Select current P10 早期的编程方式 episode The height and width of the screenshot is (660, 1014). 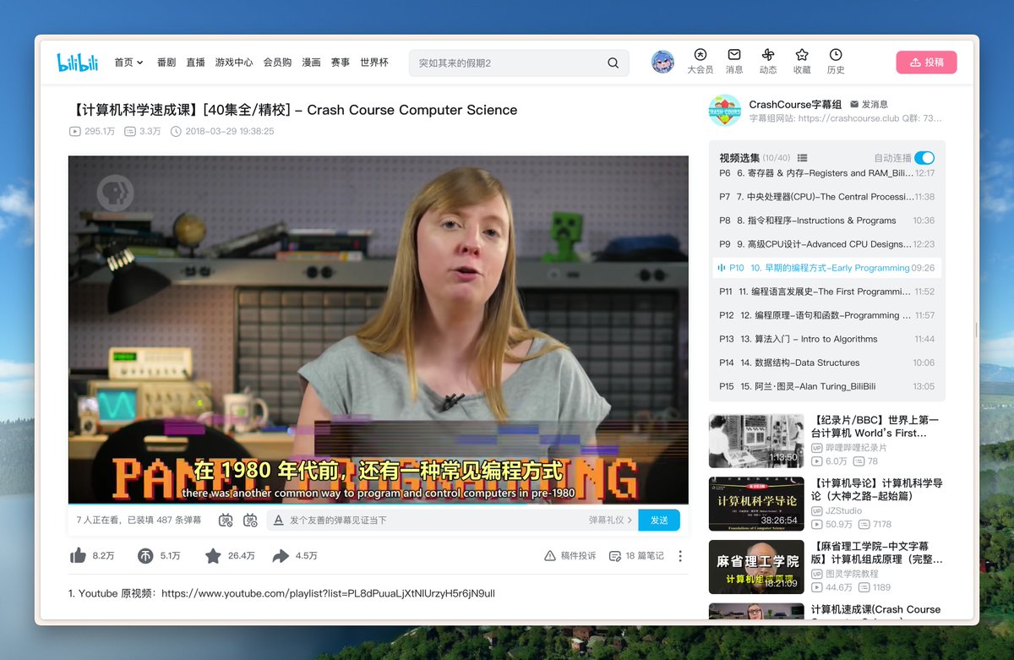pos(826,268)
